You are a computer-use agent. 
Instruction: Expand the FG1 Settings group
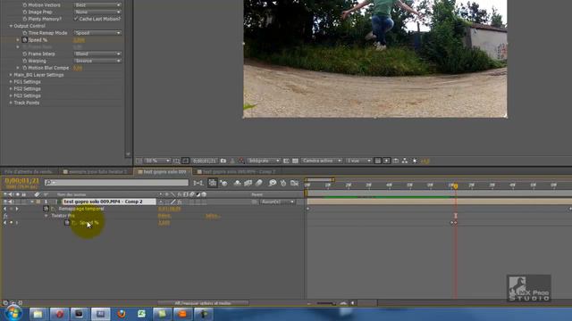click(11, 82)
